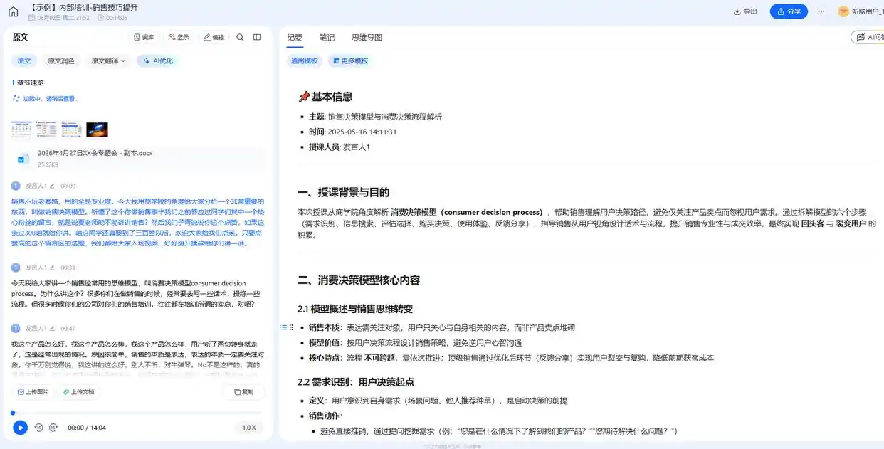884x449 pixels.
Task: Click the 授课人员: 发言人1 line
Action: click(340, 147)
